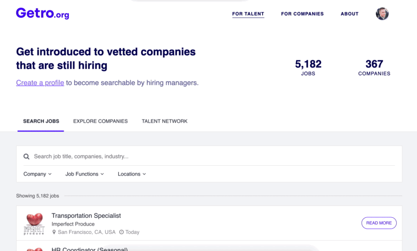Click location pin icon for San Francisco
The image size is (417, 251).
click(54, 232)
